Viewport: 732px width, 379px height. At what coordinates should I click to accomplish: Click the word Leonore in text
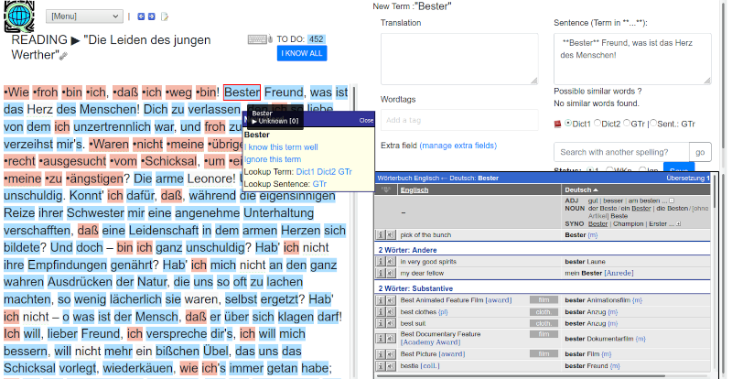coord(210,179)
